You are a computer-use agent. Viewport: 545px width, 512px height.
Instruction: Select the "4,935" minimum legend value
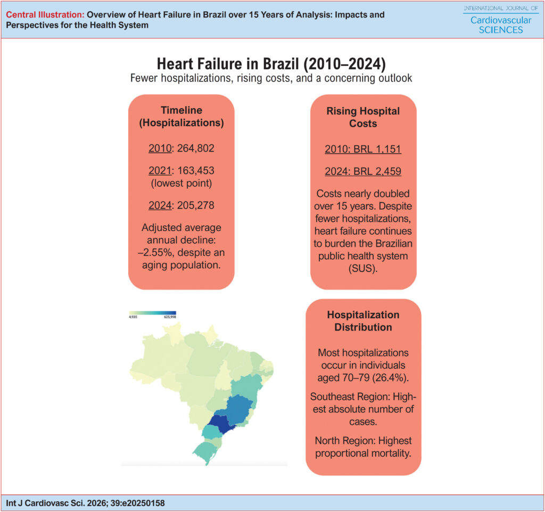(133, 317)
